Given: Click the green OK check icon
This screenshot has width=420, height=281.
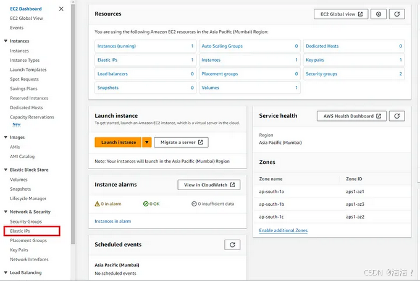Looking at the screenshot, I should pos(146,204).
